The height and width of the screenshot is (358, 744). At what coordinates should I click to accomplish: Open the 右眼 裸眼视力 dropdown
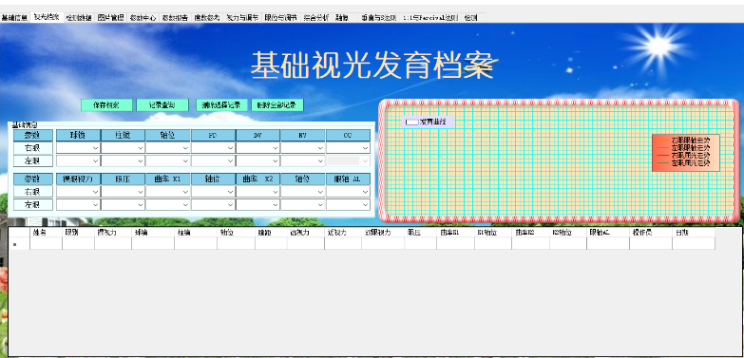click(x=95, y=192)
